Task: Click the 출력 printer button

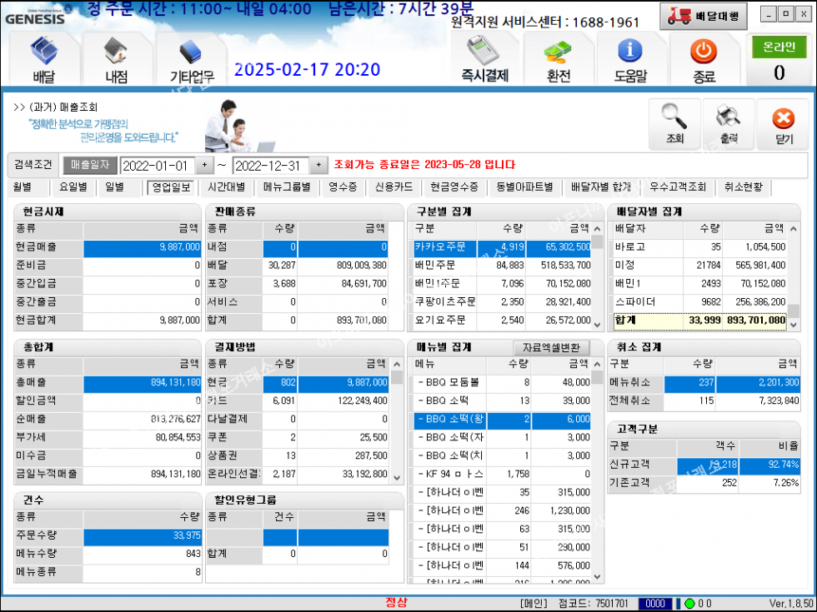Action: [x=728, y=124]
